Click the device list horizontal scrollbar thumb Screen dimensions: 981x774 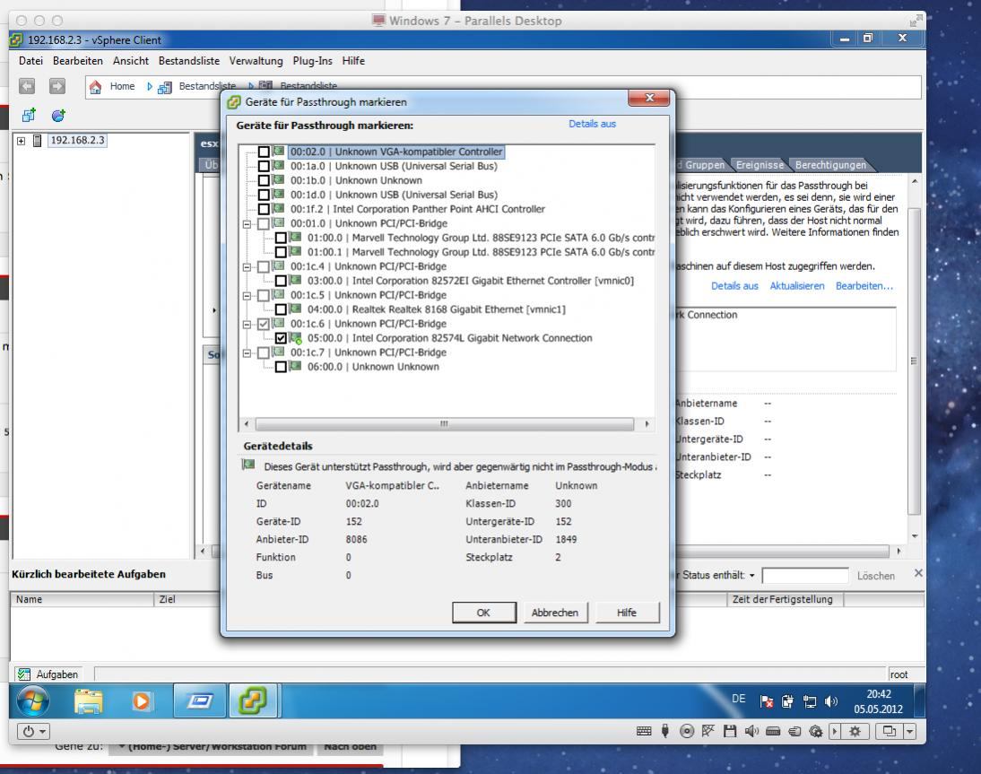pyautogui.click(x=444, y=424)
